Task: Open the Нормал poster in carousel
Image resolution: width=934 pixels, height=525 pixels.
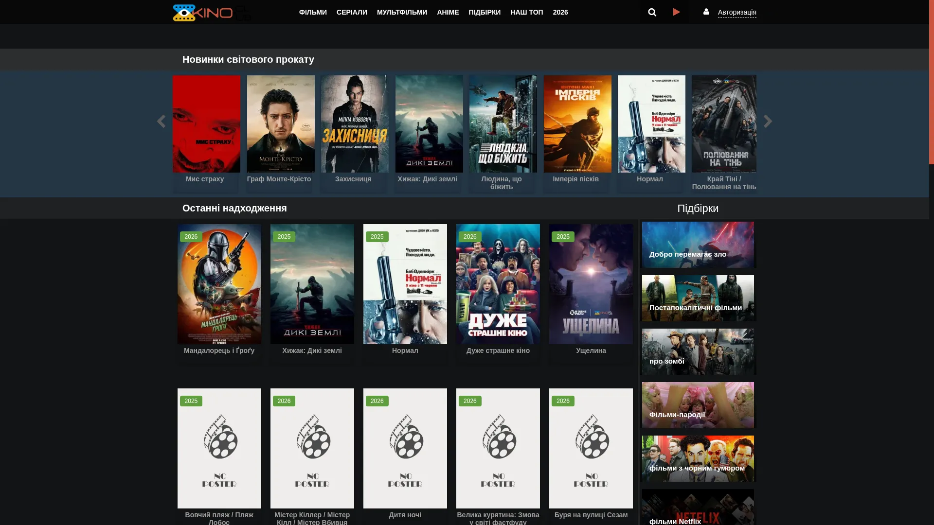Action: 651,124
